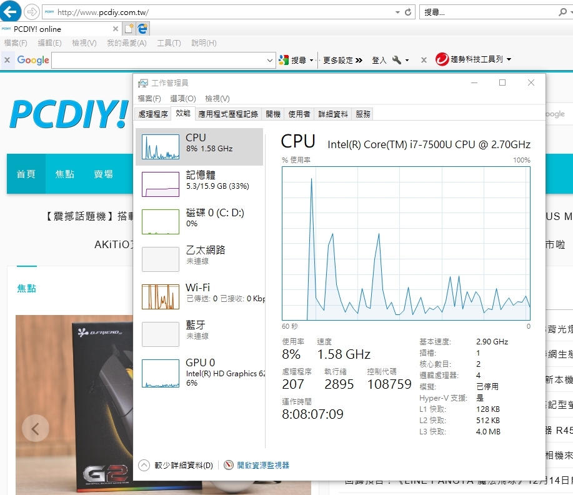Select the GPU 0 graph thumbnail
Image resolution: width=573 pixels, height=495 pixels.
(x=161, y=373)
